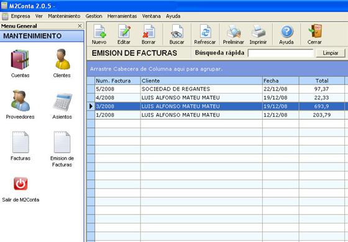Open the Ventana menu
The height and width of the screenshot is (242, 348).
tap(152, 16)
